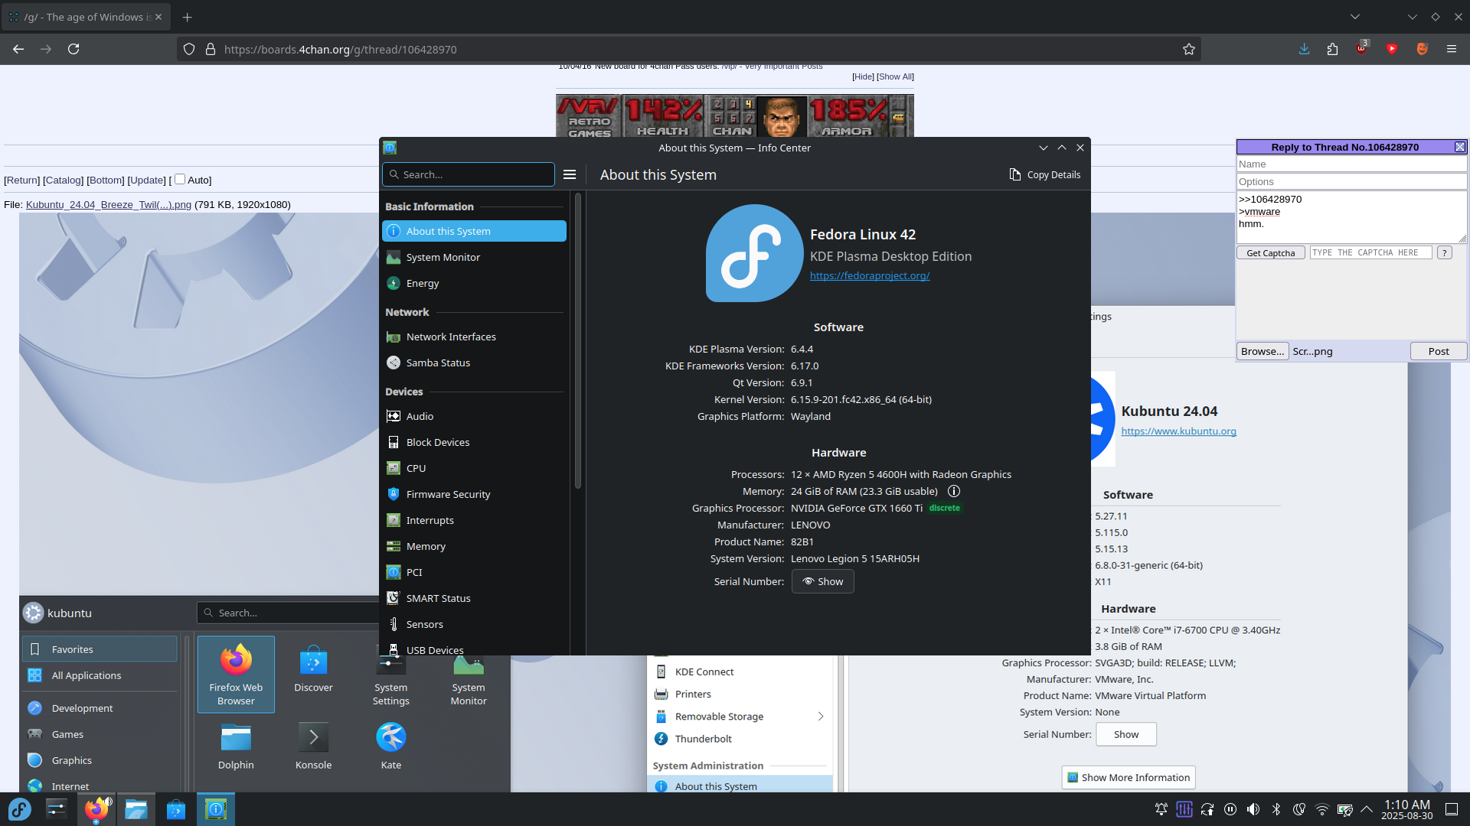
Task: Open the notifications bell tray icon
Action: click(x=1161, y=809)
